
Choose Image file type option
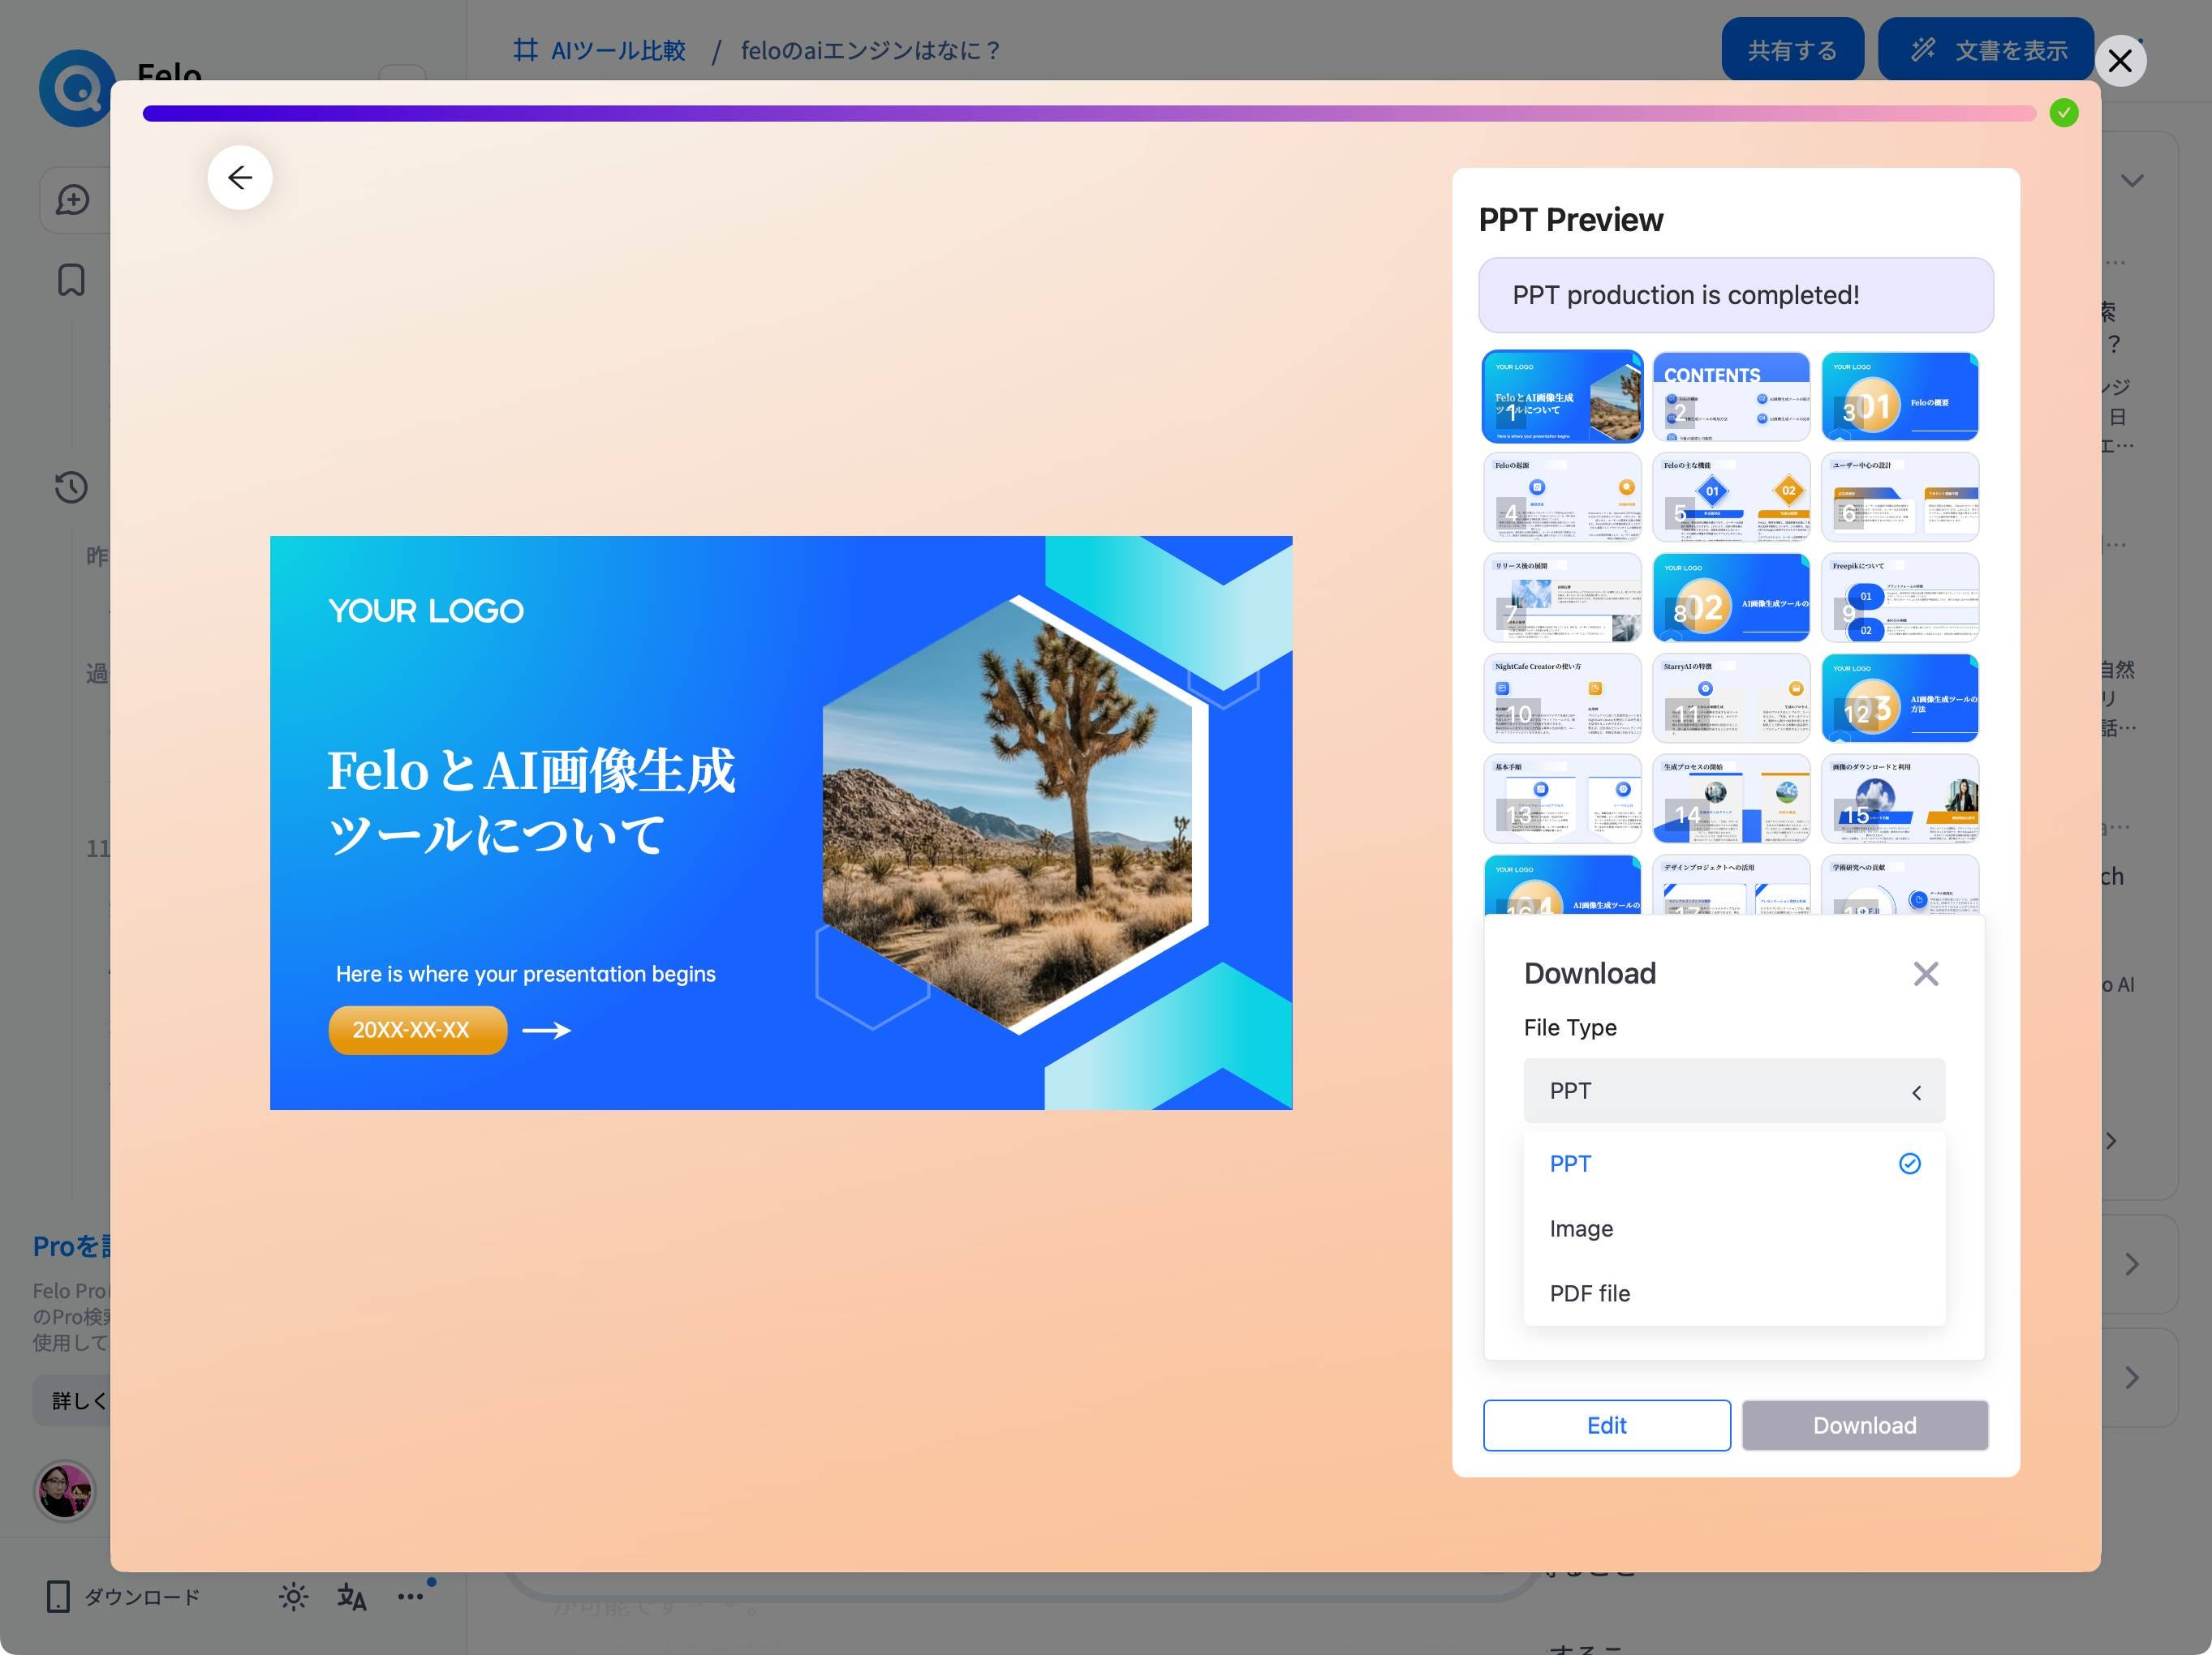pos(1581,1228)
